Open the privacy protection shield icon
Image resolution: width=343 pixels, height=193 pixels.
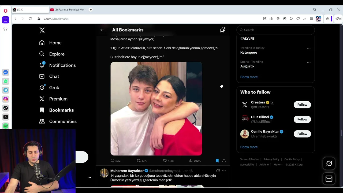[278, 19]
